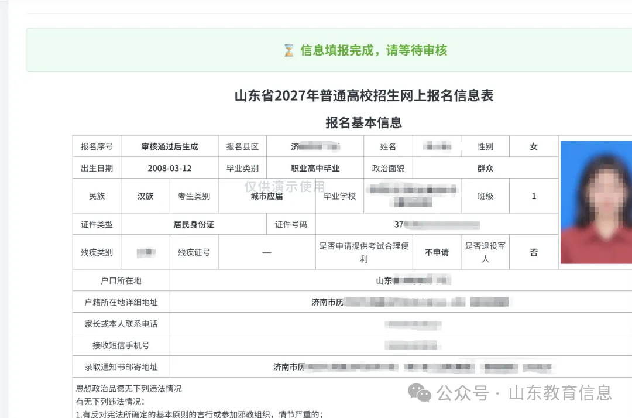Click the line '有无下列违法情况:'
632x418 pixels.
tap(110, 402)
